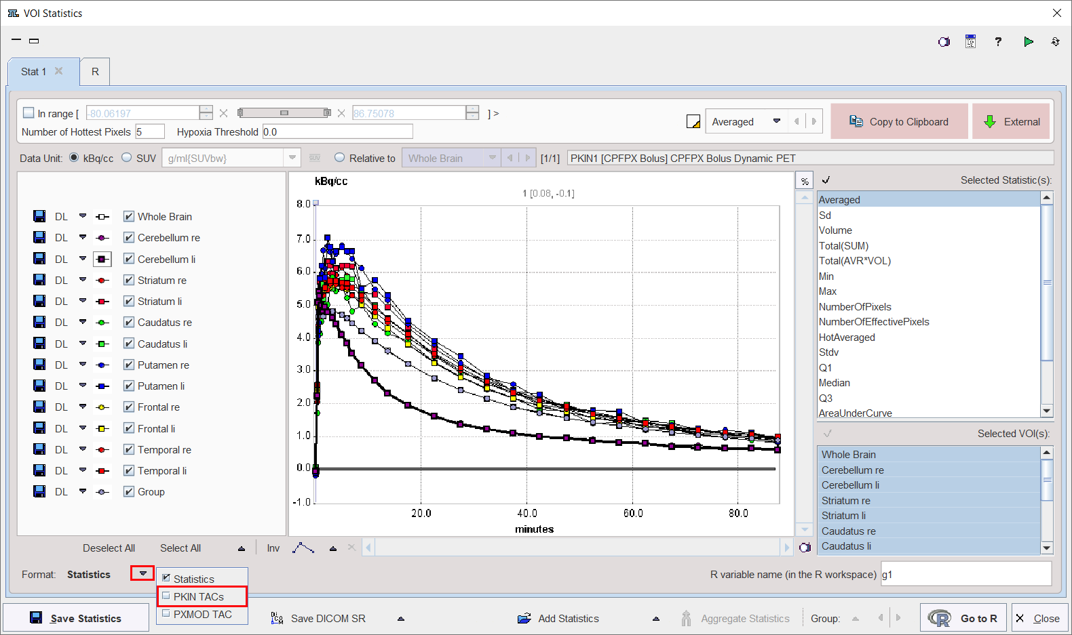Click the check mark icon above Selected Statistic(s)
The image size is (1072, 635).
tap(826, 180)
